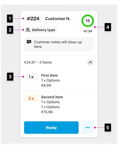The image size is (118, 149).
Task: Click the Customer N. name
Action: tap(58, 19)
